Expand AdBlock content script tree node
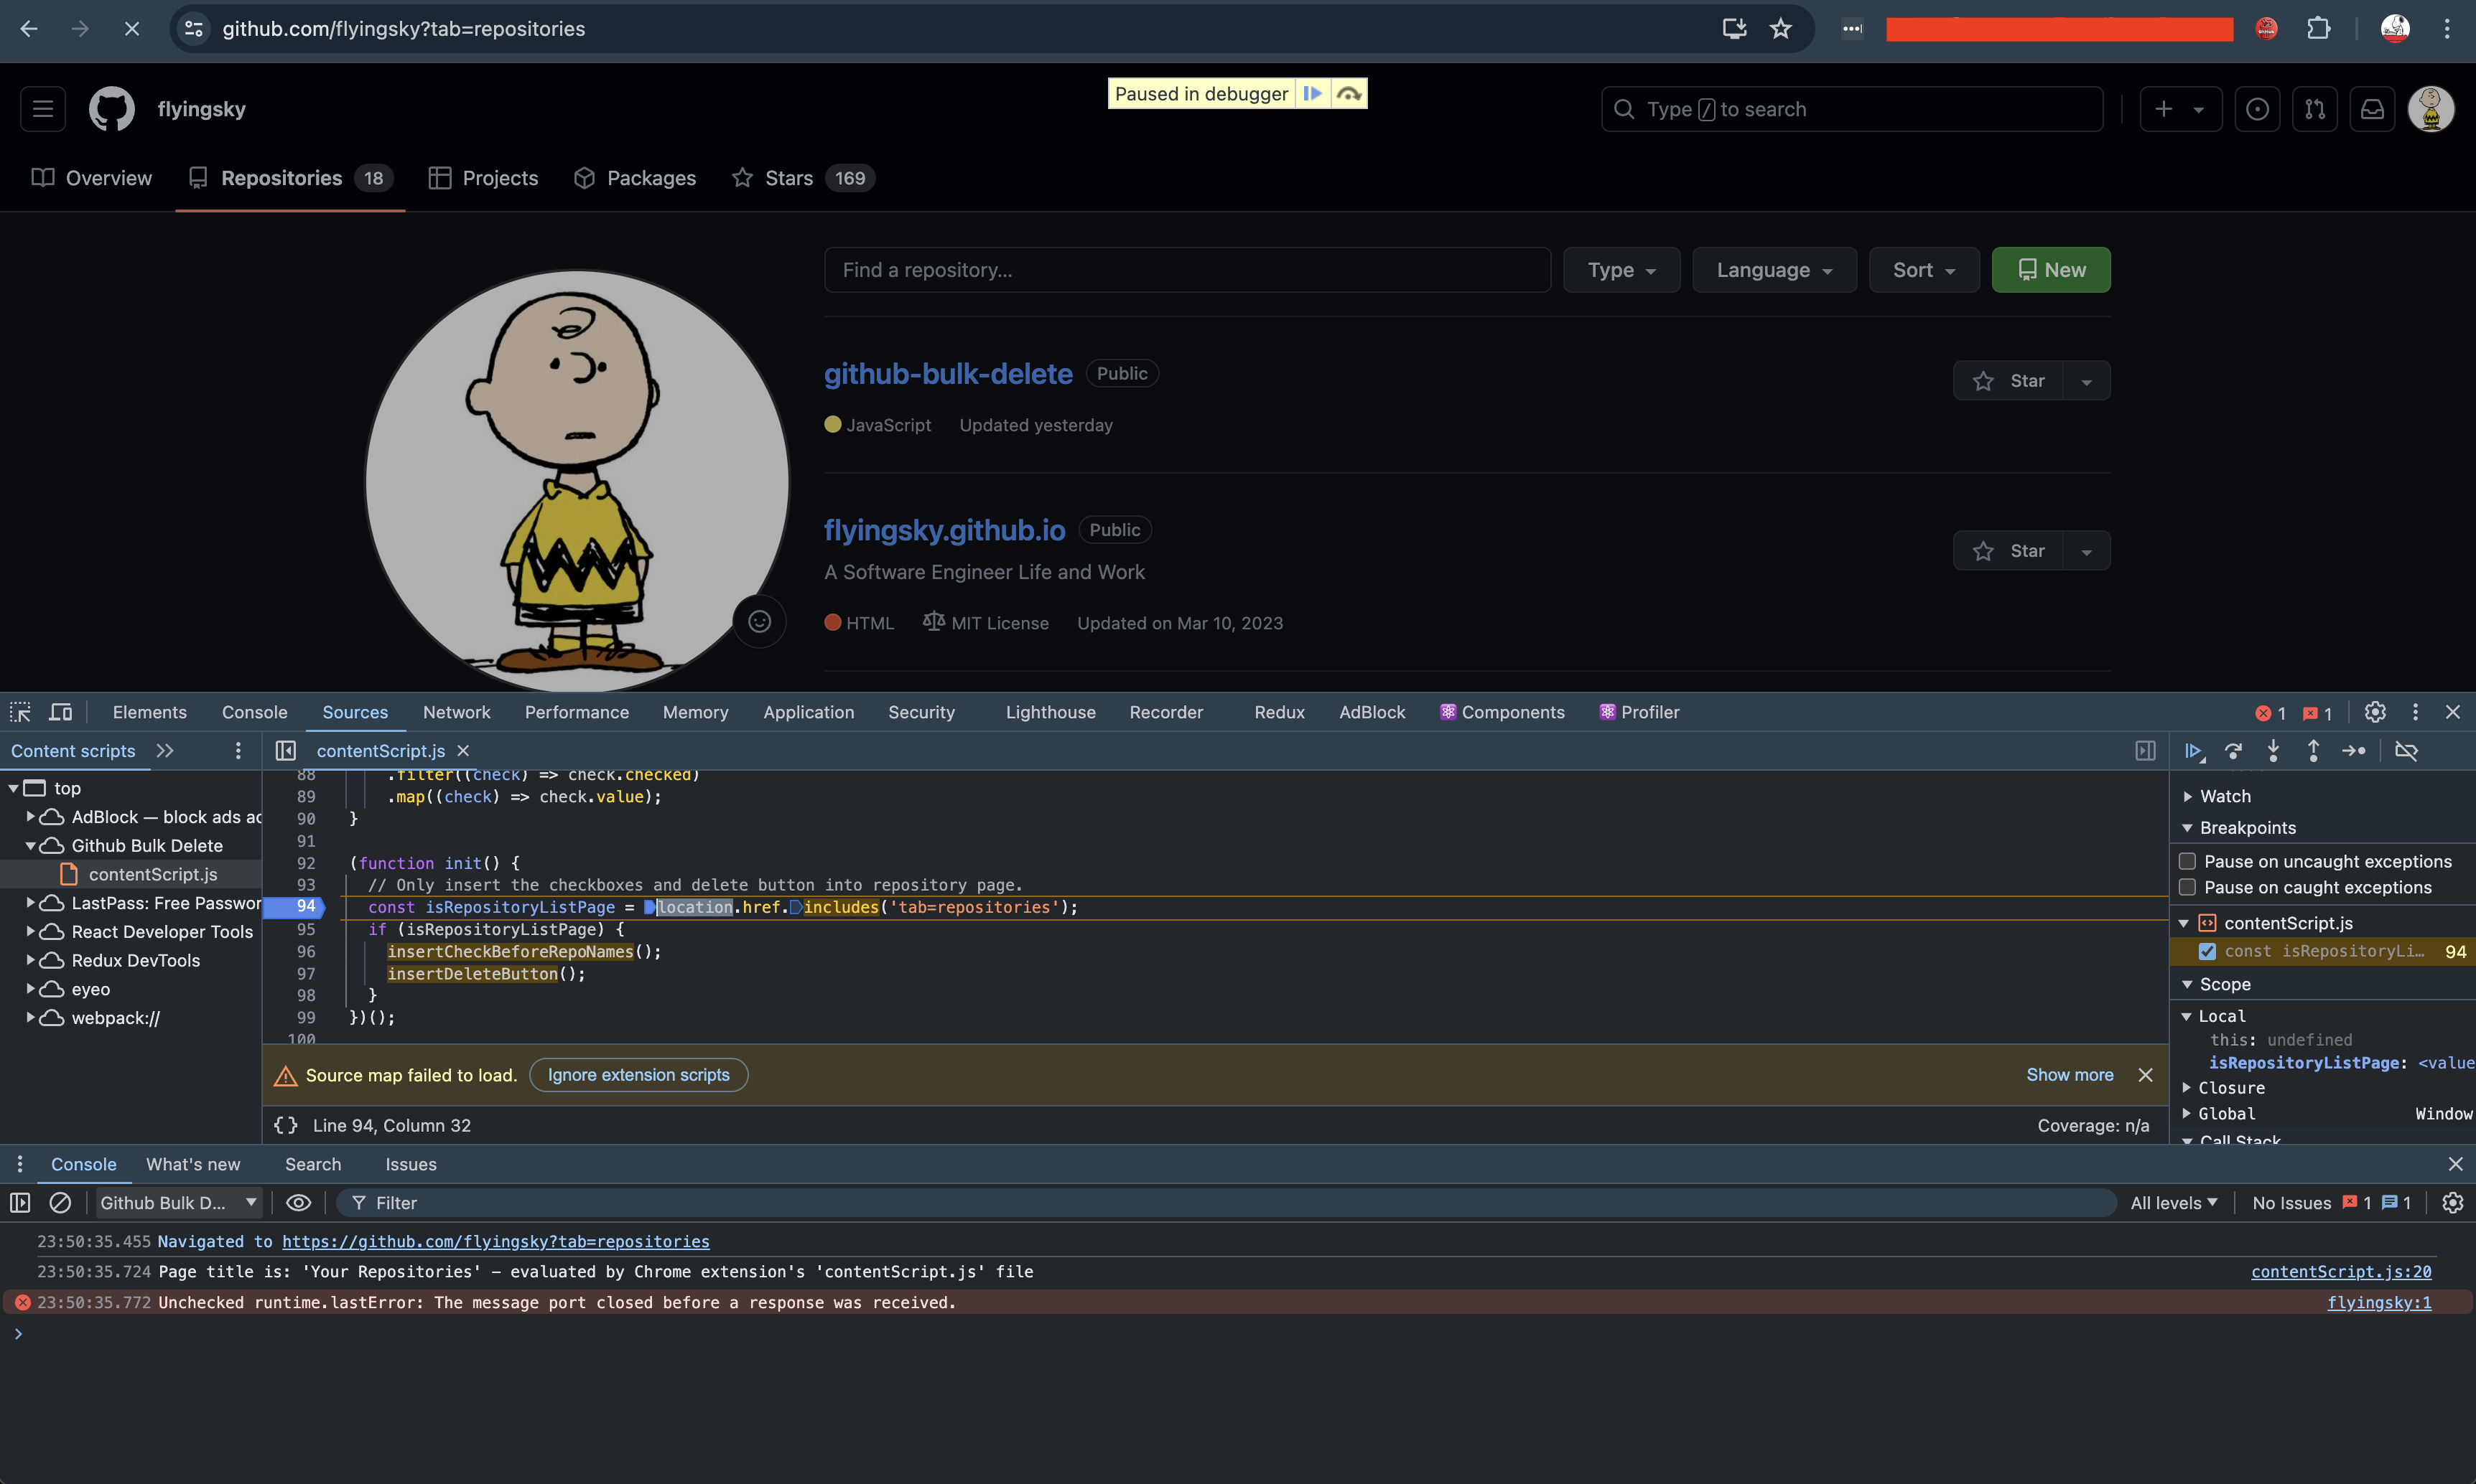 [x=30, y=817]
